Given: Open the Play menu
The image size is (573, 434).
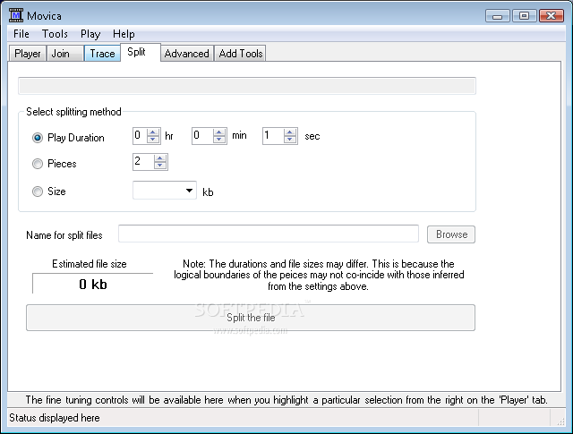Looking at the screenshot, I should click(90, 34).
